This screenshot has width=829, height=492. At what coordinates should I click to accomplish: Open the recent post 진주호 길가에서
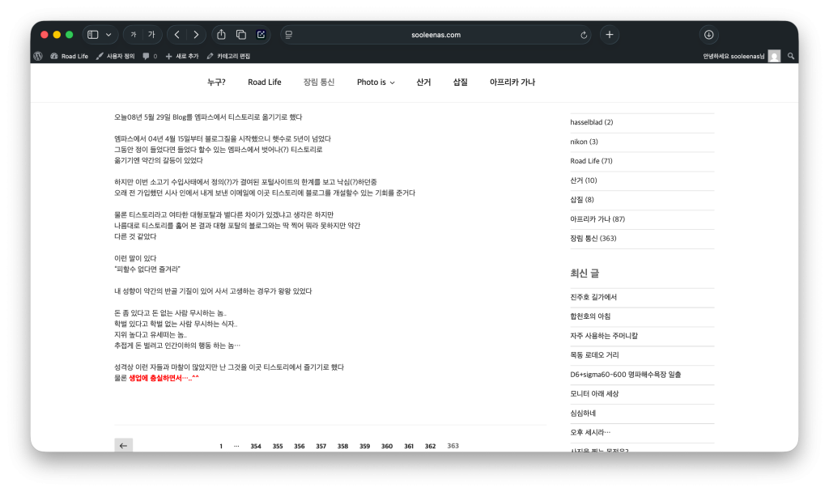(593, 297)
